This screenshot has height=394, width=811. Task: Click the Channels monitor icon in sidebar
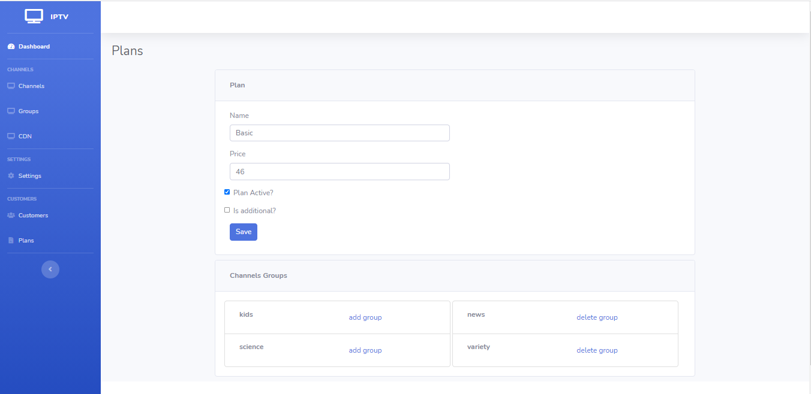(11, 86)
